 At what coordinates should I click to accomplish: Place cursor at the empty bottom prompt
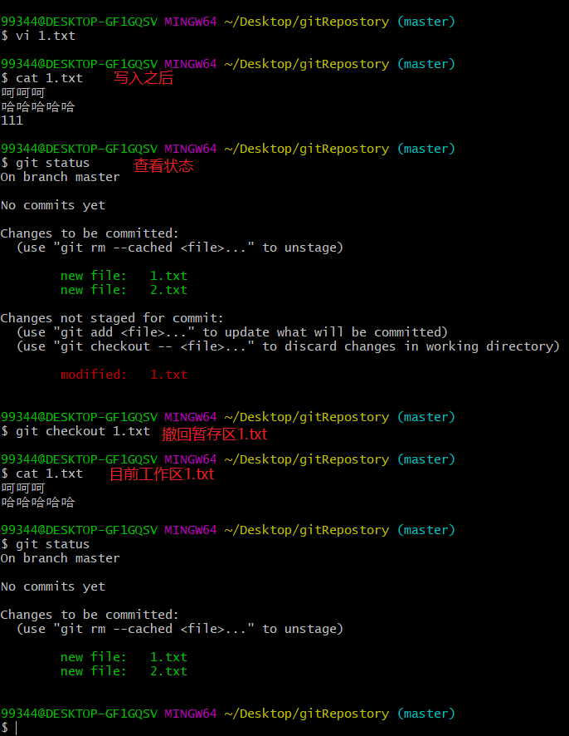pyautogui.click(x=17, y=728)
